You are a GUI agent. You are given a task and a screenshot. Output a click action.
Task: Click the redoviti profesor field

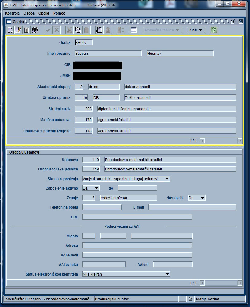[128, 198]
